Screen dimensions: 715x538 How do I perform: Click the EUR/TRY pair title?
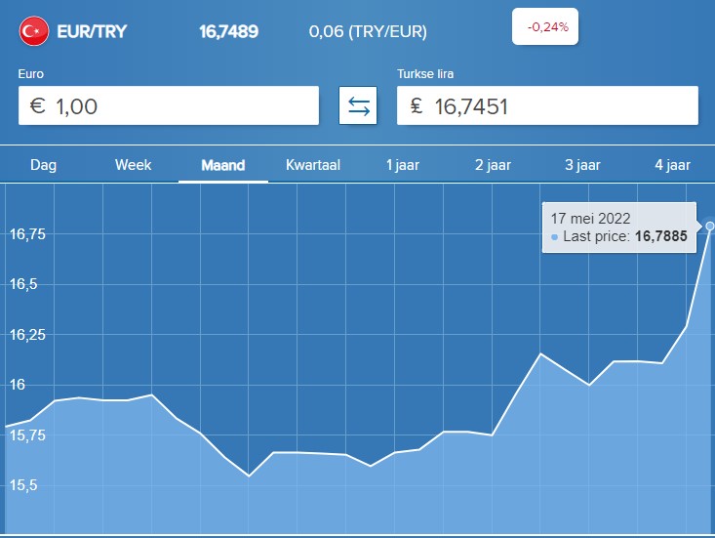92,31
